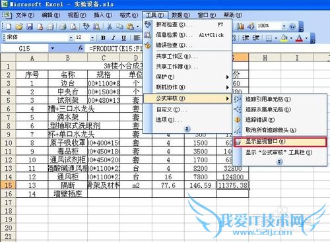
Task: Choose 信息检索 in the Tools menu
Action: point(187,35)
